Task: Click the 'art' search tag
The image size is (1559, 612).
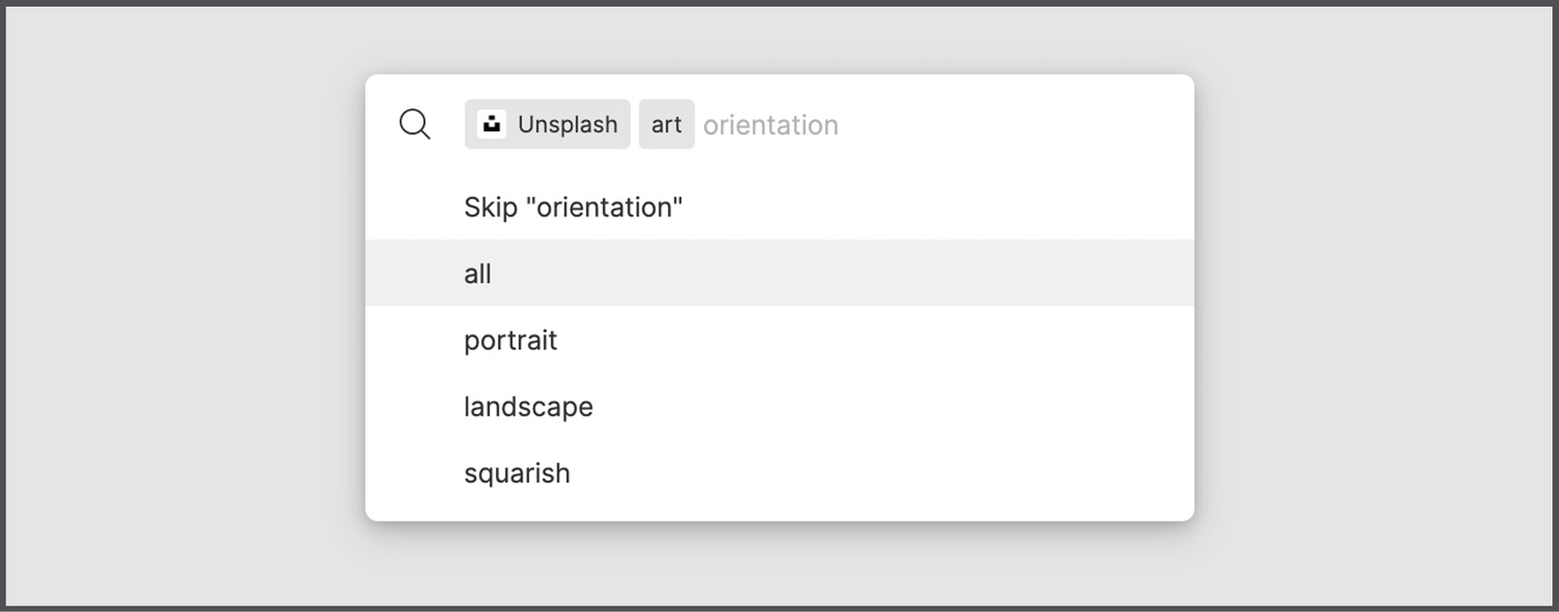Action: coord(666,124)
